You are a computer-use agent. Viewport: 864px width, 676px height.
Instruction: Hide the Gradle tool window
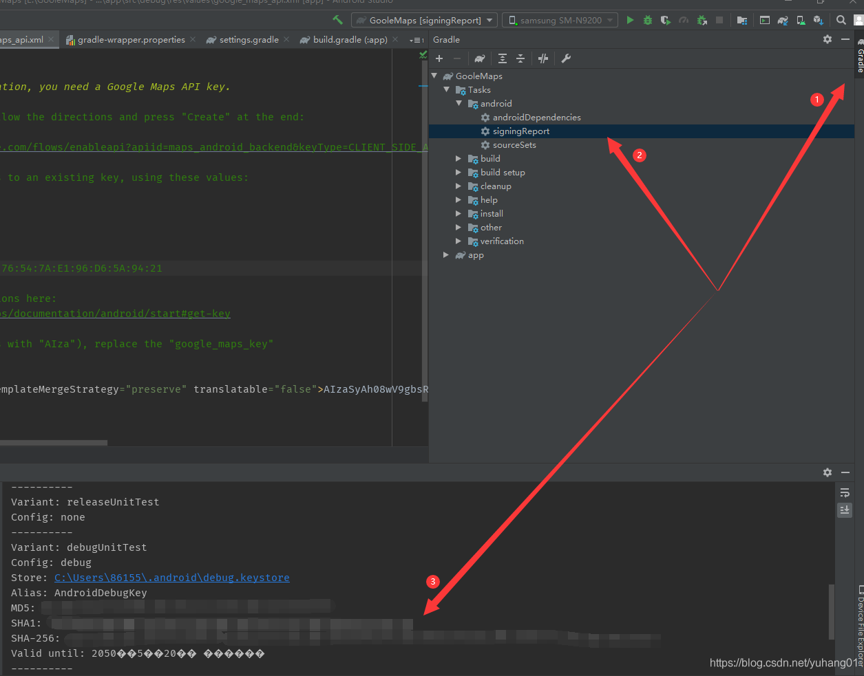point(845,39)
